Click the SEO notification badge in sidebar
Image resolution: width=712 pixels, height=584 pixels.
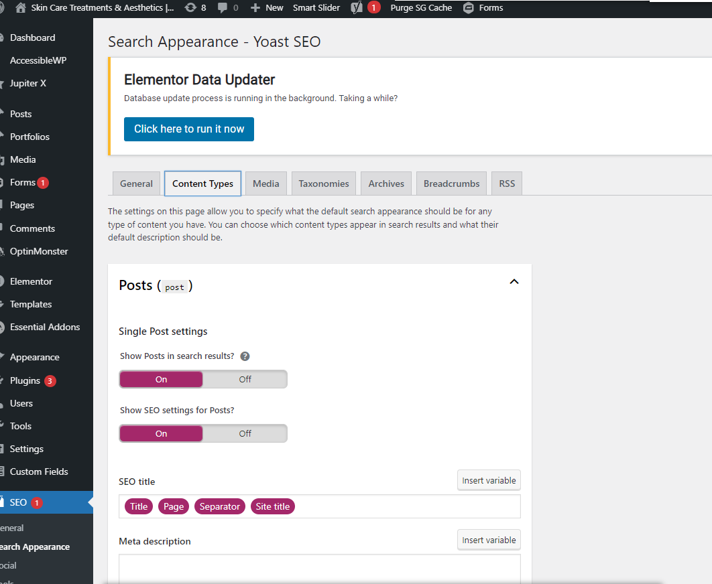click(37, 503)
